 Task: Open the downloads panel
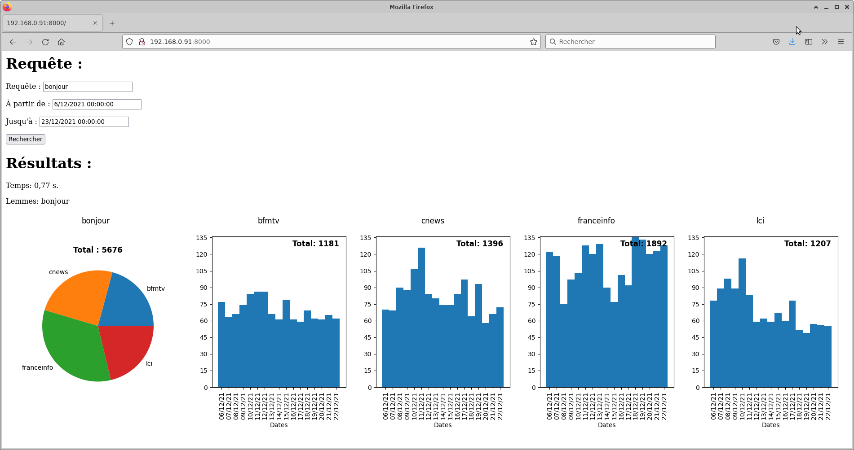pyautogui.click(x=792, y=42)
